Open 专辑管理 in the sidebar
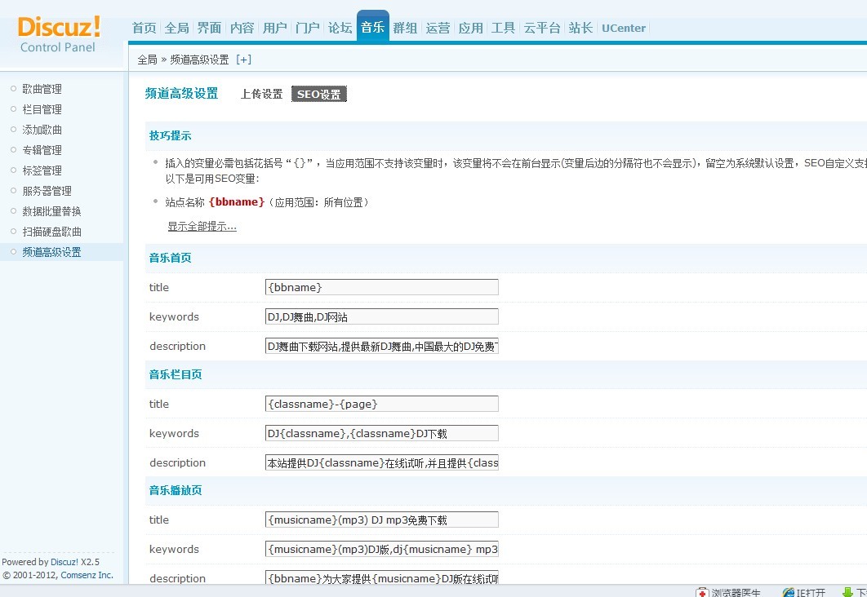This screenshot has height=597, width=867. click(42, 150)
